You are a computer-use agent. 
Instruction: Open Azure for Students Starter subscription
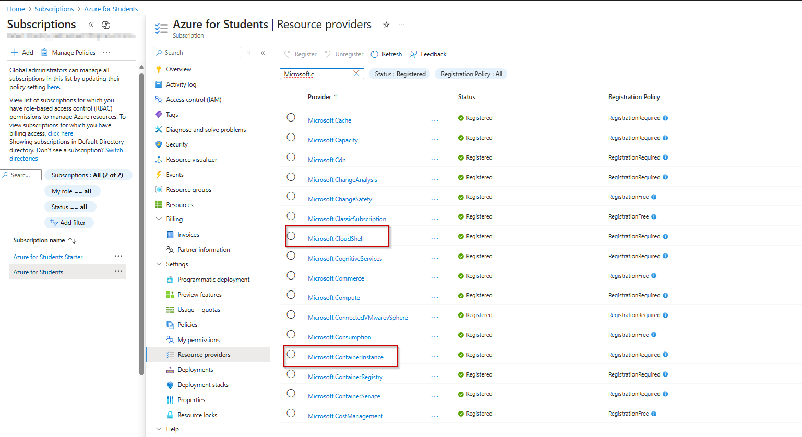48,257
